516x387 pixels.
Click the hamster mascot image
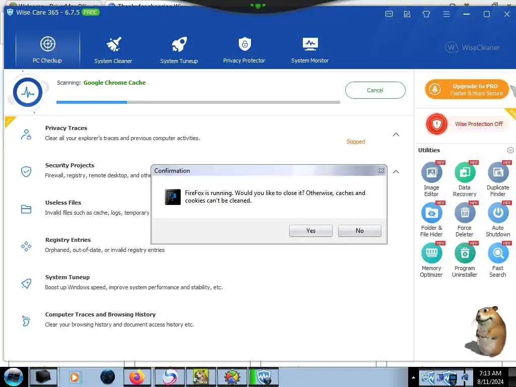coord(486,332)
